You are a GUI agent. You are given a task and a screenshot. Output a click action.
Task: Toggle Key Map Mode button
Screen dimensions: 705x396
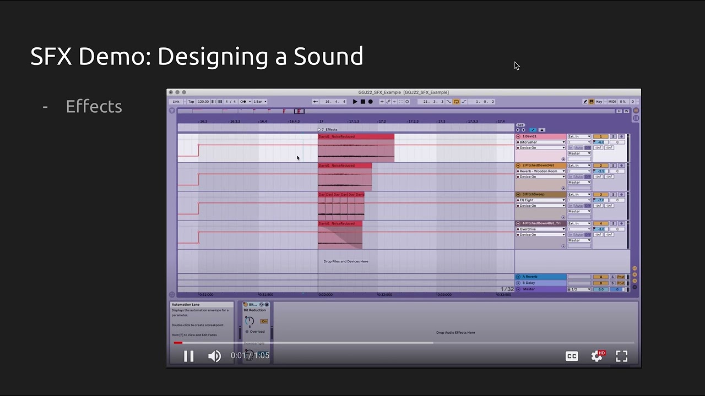[599, 102]
